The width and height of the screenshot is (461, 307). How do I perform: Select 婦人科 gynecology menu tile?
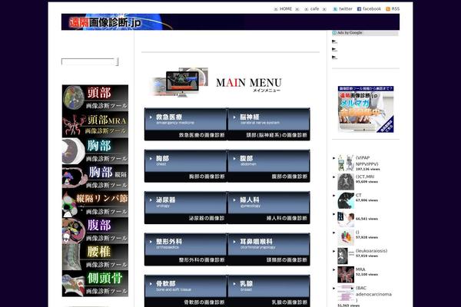(269, 207)
